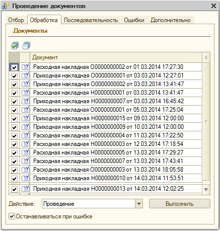This screenshot has height=231, width=220.
Task: Click the document icon for Приходная накладная Н0000000013
Action: point(26,189)
